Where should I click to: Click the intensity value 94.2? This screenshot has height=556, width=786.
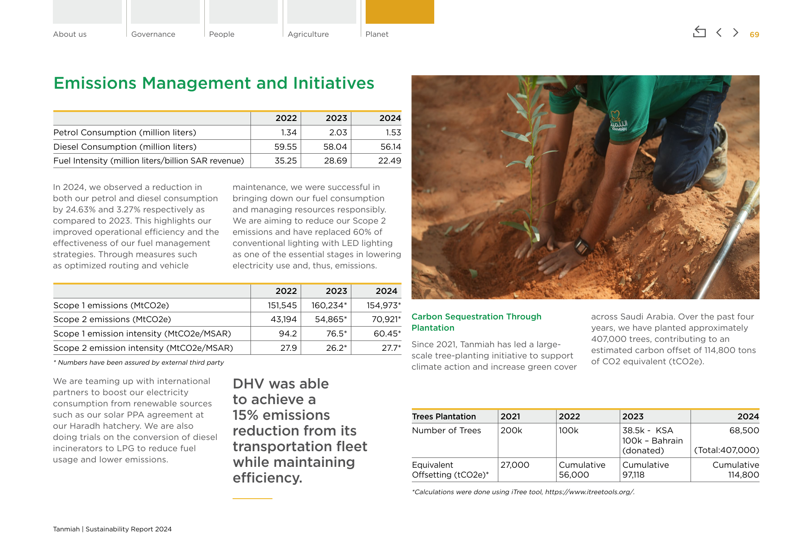coord(288,334)
